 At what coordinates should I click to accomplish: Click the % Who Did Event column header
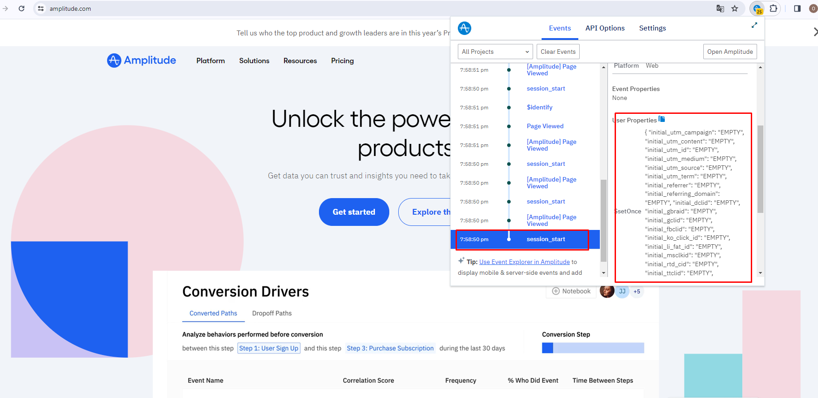click(533, 381)
